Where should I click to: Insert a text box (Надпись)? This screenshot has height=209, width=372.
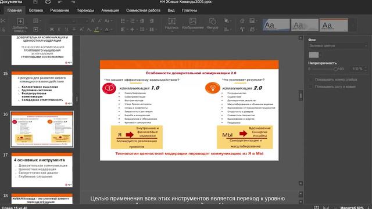click(172, 23)
